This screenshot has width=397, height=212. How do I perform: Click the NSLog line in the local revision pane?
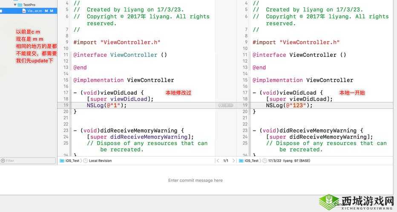[107, 105]
